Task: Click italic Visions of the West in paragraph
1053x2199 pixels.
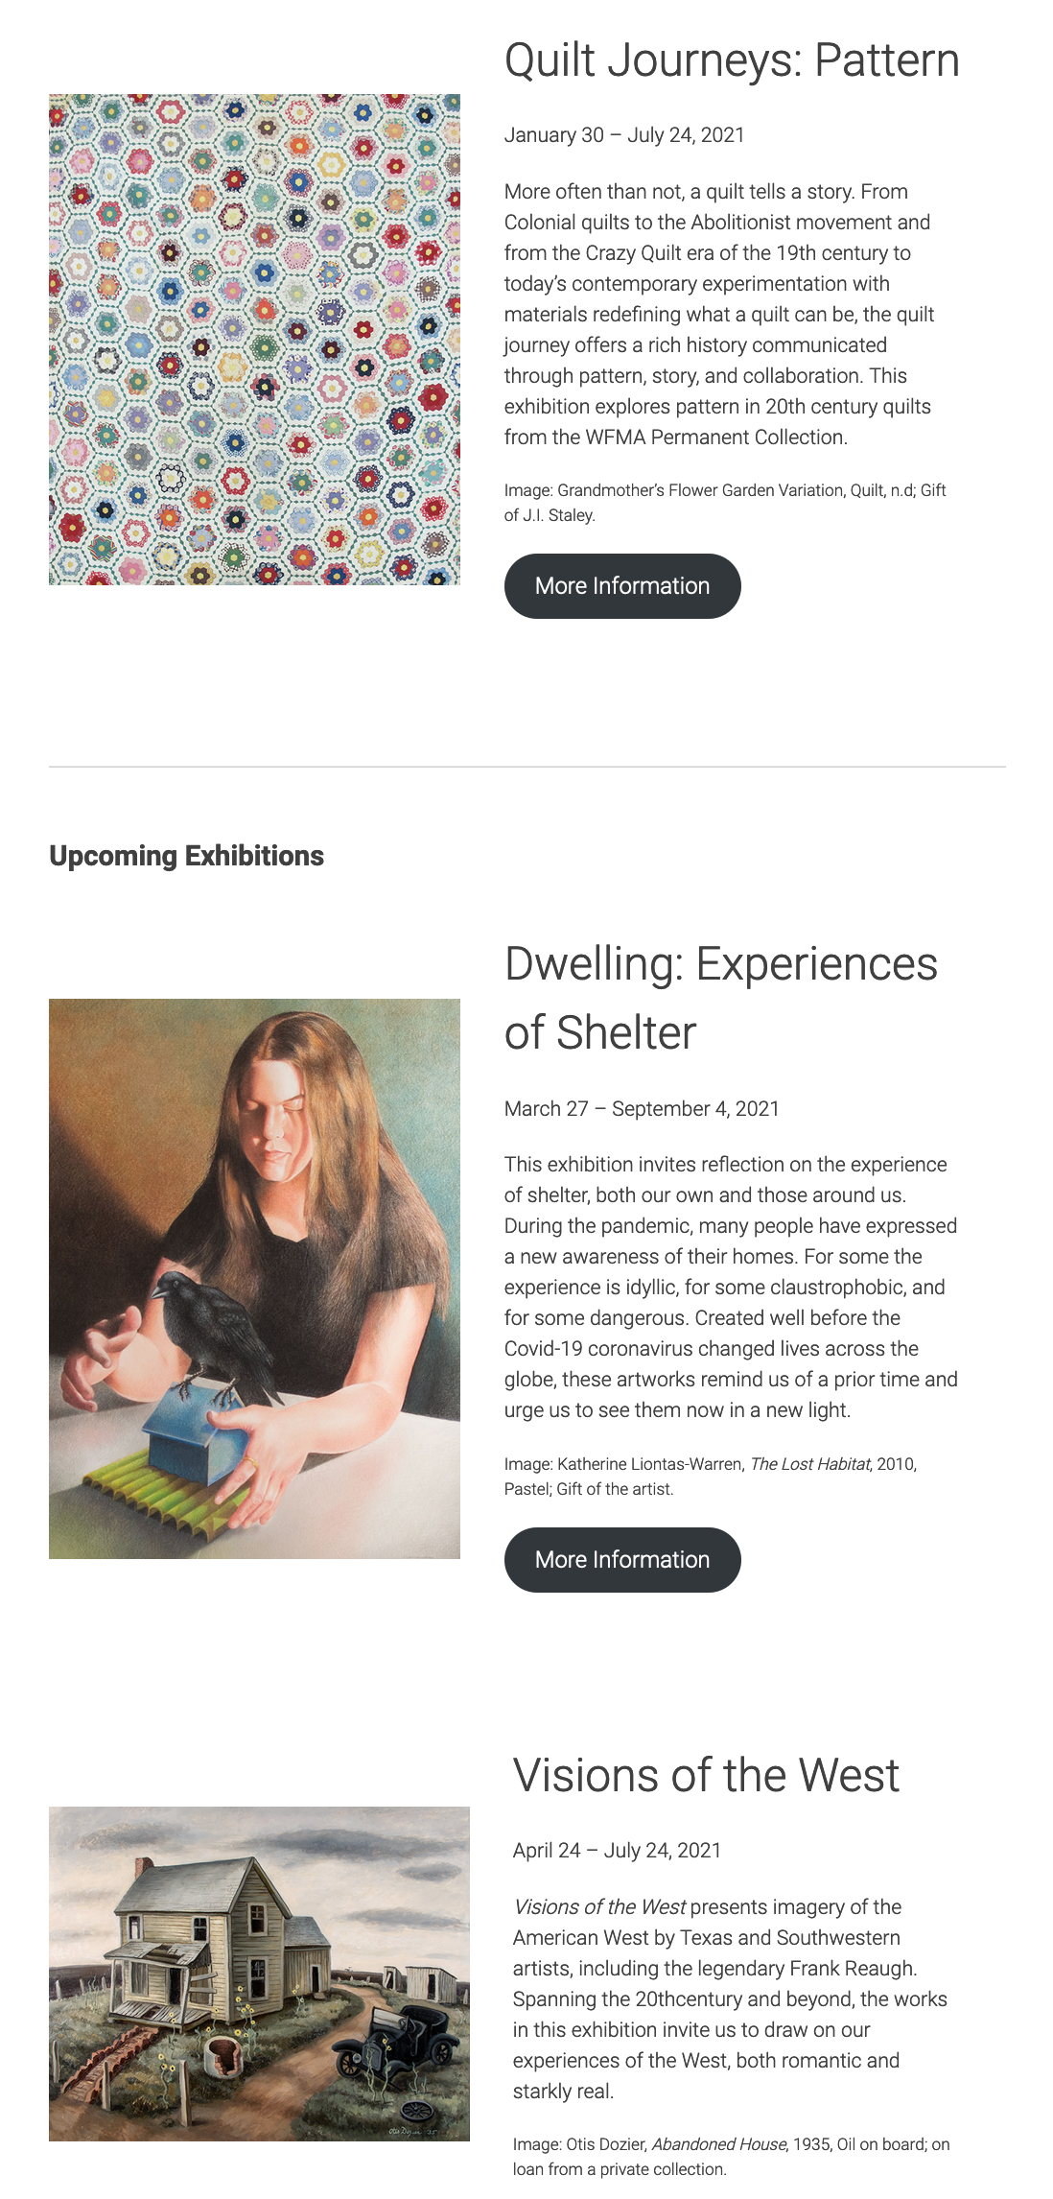Action: (600, 1907)
